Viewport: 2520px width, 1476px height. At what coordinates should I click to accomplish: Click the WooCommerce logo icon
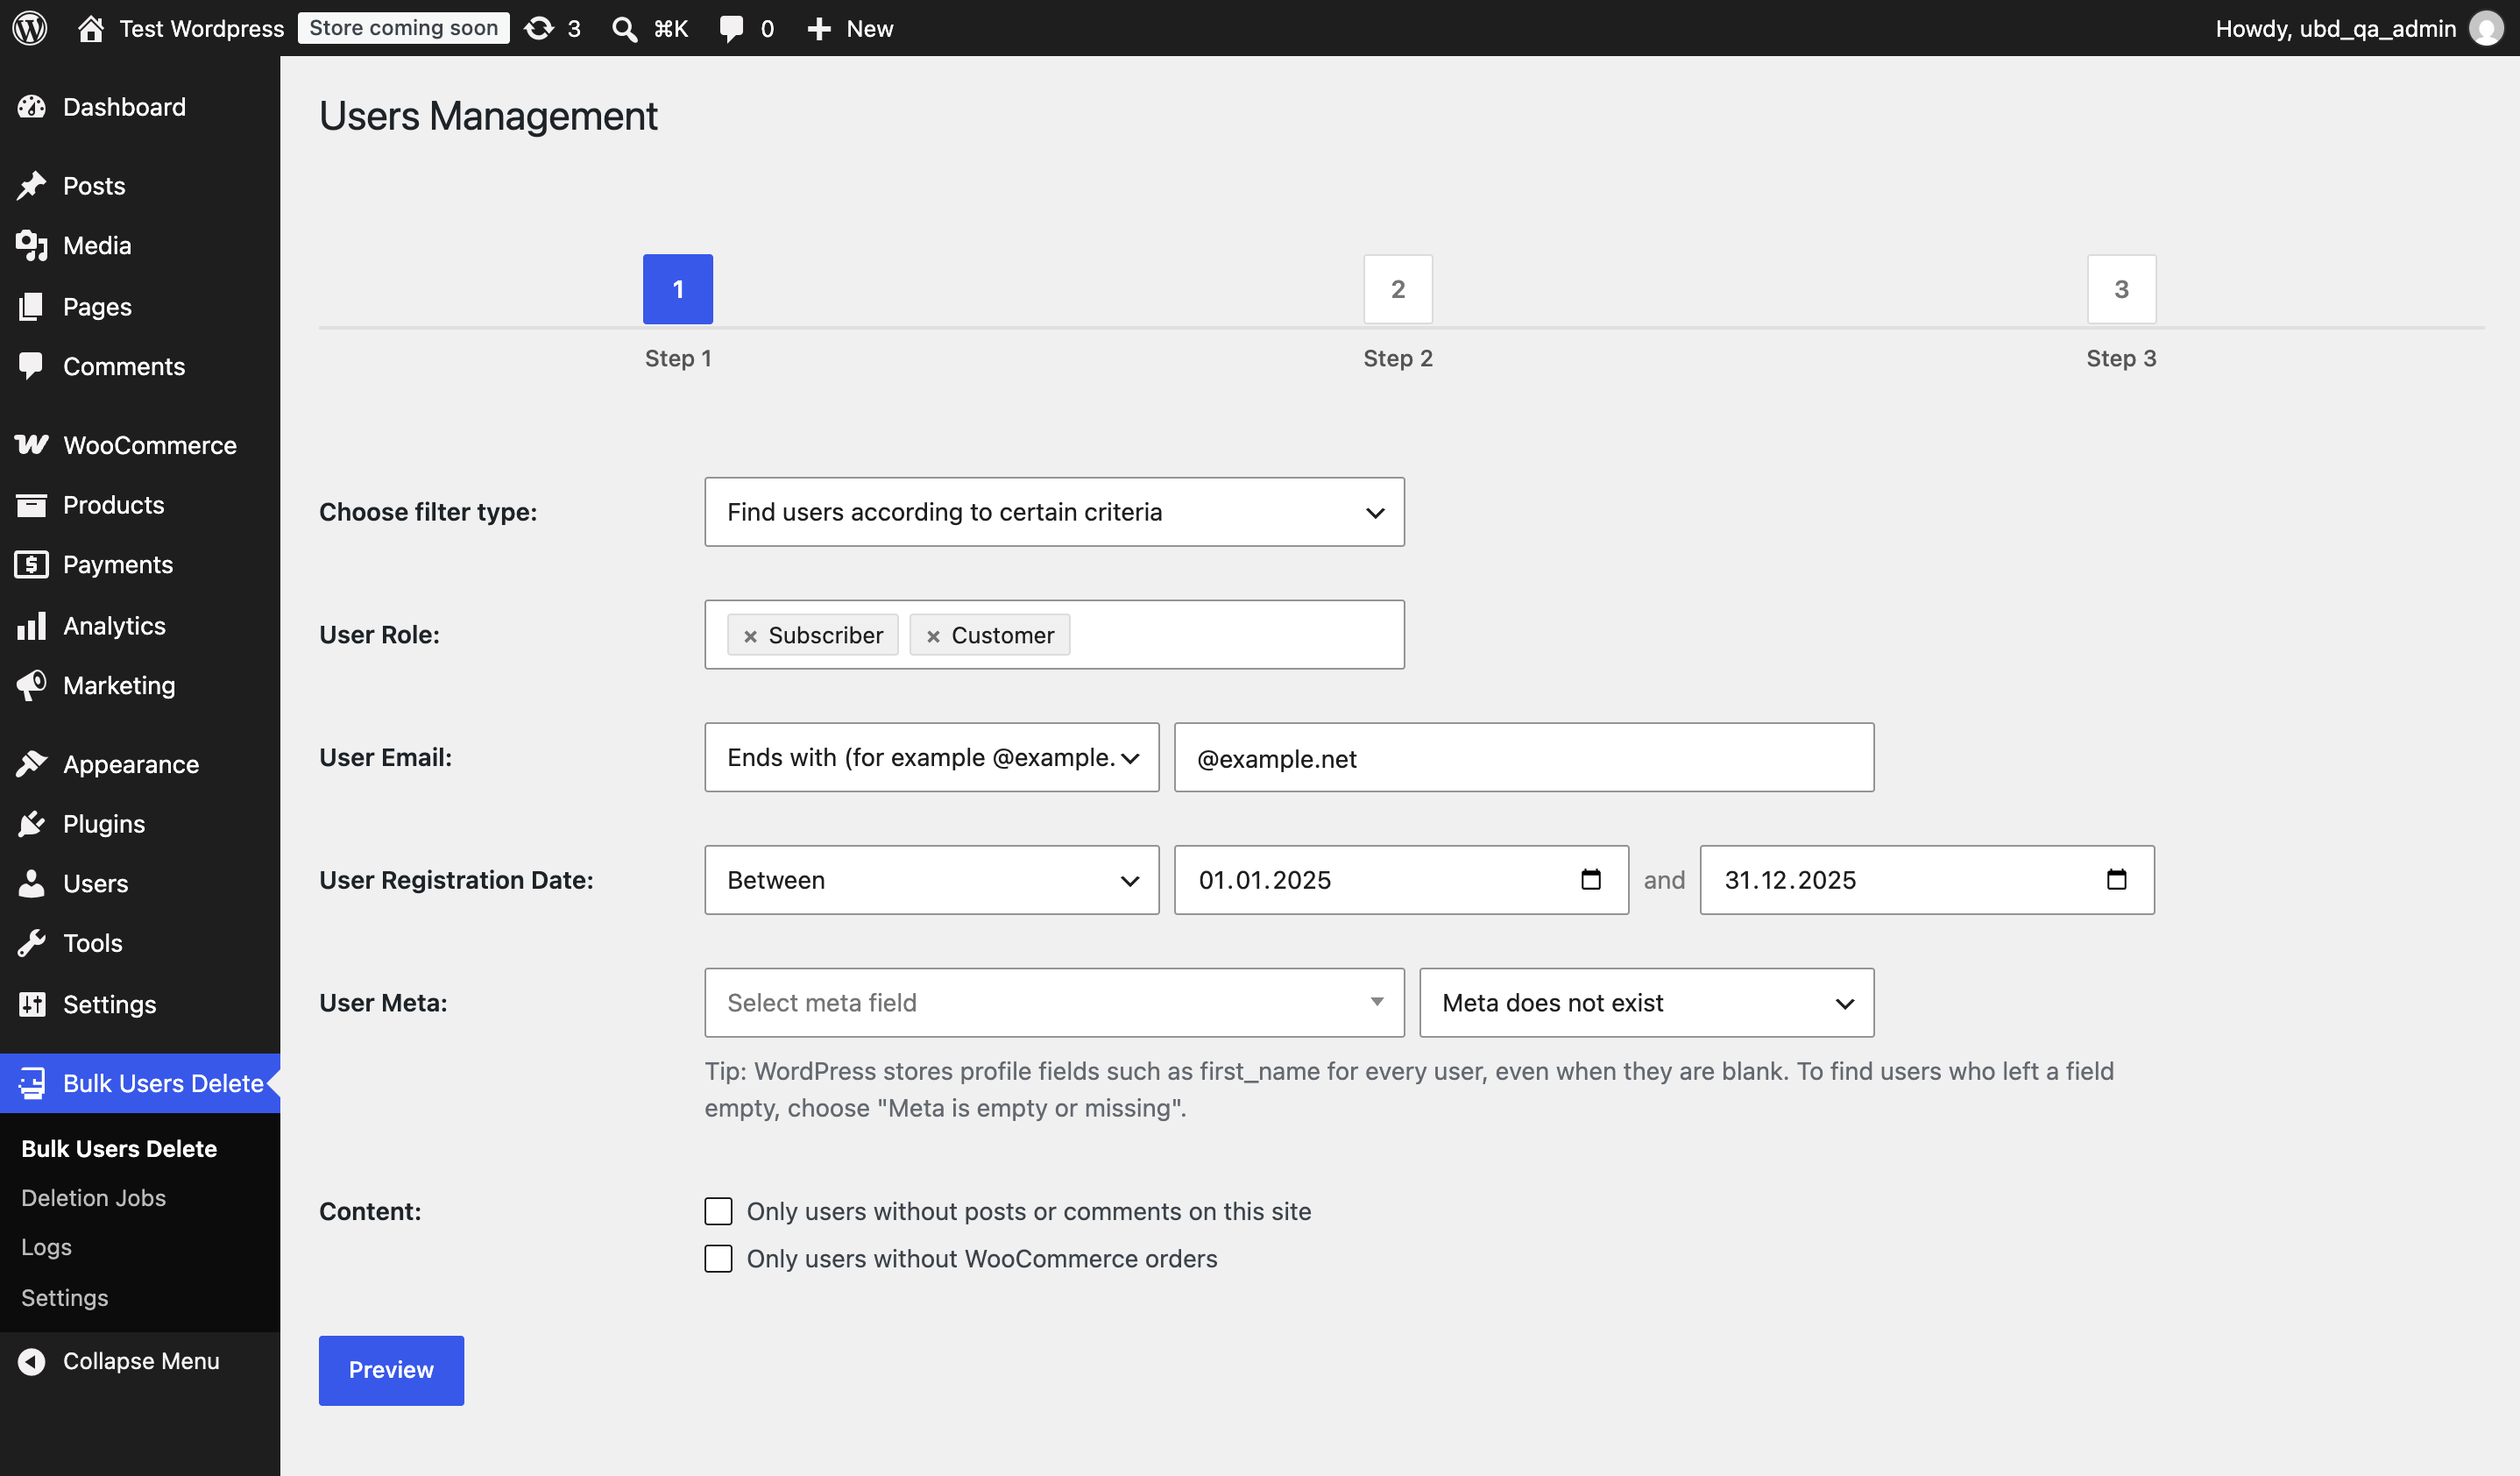pyautogui.click(x=32, y=445)
